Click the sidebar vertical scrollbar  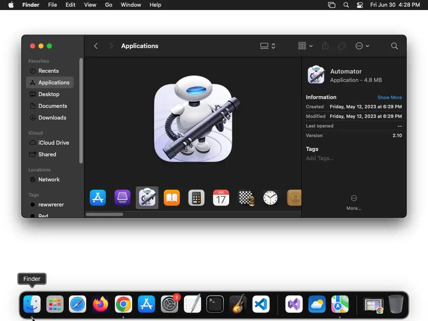tap(81, 110)
